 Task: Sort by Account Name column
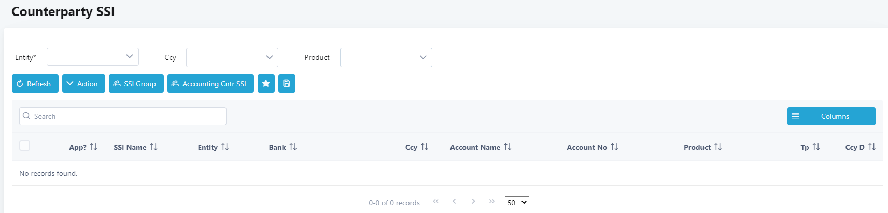click(508, 147)
